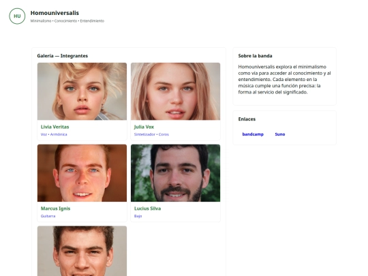Click the "Galería — Integrantes" heading
368x276 pixels.
click(63, 56)
